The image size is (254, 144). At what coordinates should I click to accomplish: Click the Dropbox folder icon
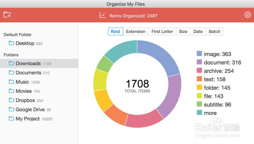click(x=11, y=100)
